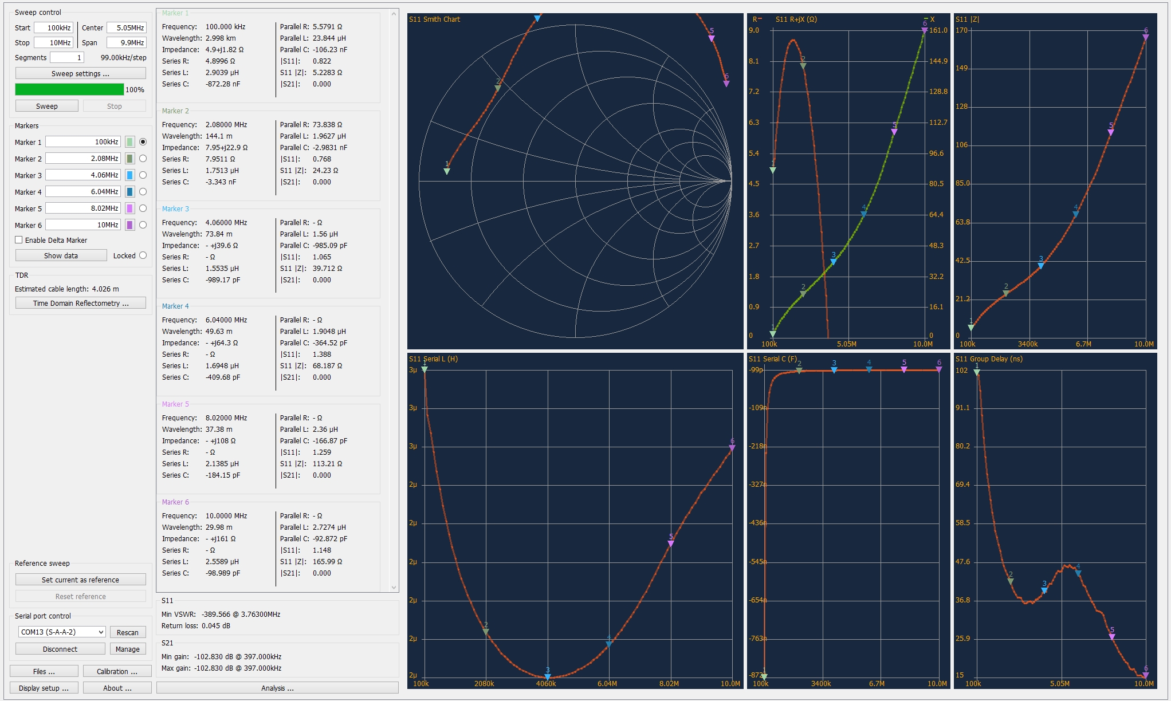Toggle the Locked radio button
The height and width of the screenshot is (701, 1171).
click(143, 255)
